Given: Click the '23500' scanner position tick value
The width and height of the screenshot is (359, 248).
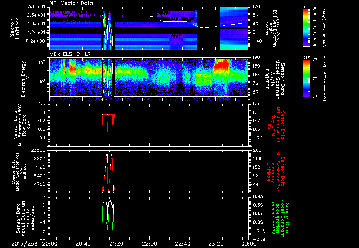Looking at the screenshot, I should coord(39,150).
